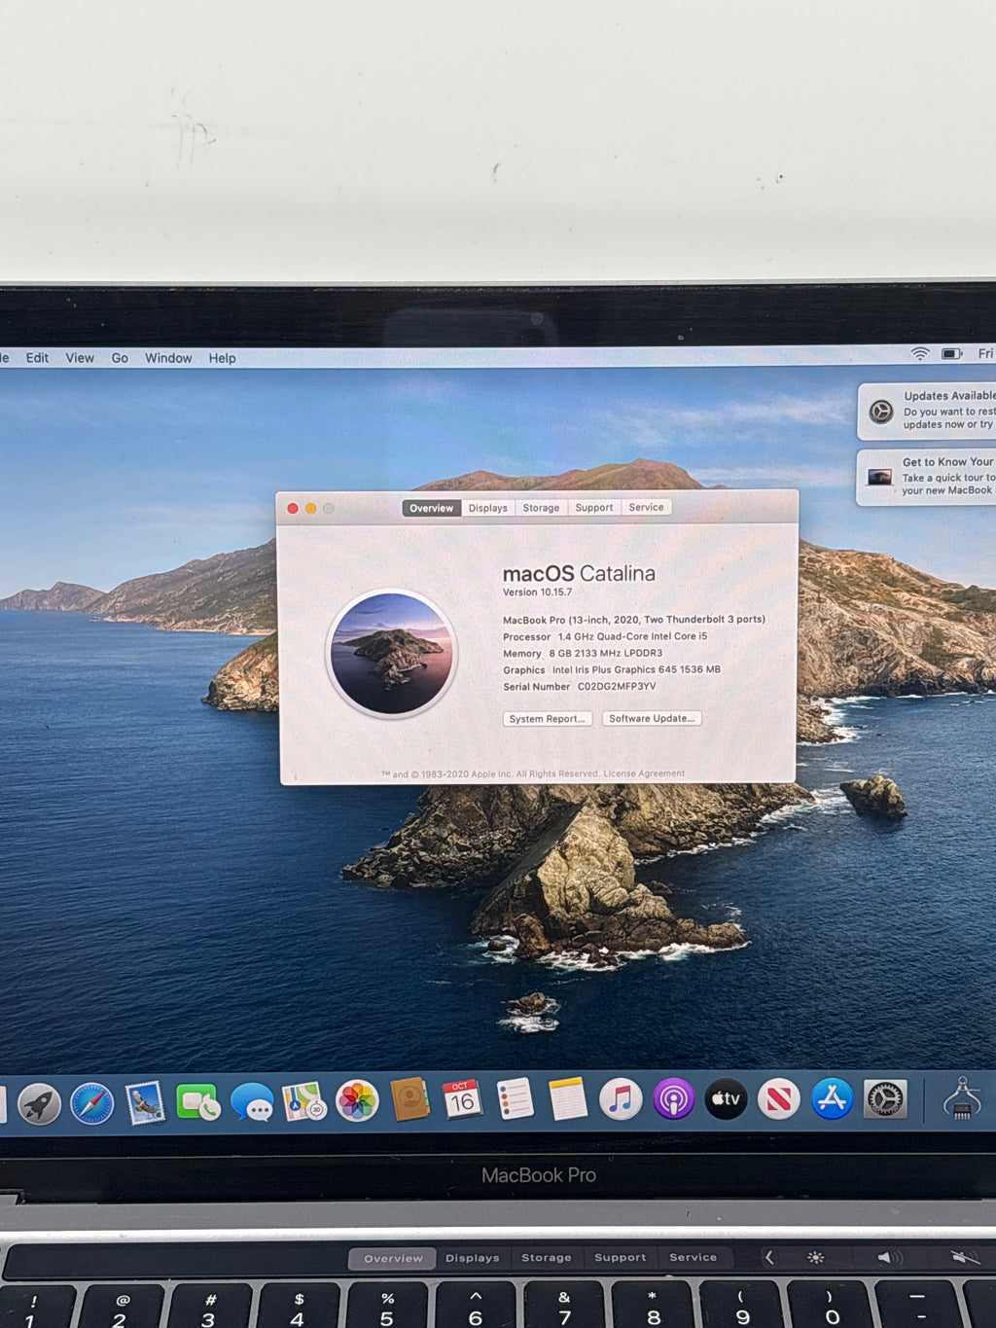Click the macOS Catalina island logo

point(392,654)
